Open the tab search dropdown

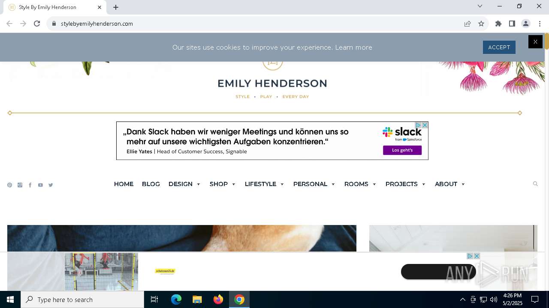tap(480, 6)
